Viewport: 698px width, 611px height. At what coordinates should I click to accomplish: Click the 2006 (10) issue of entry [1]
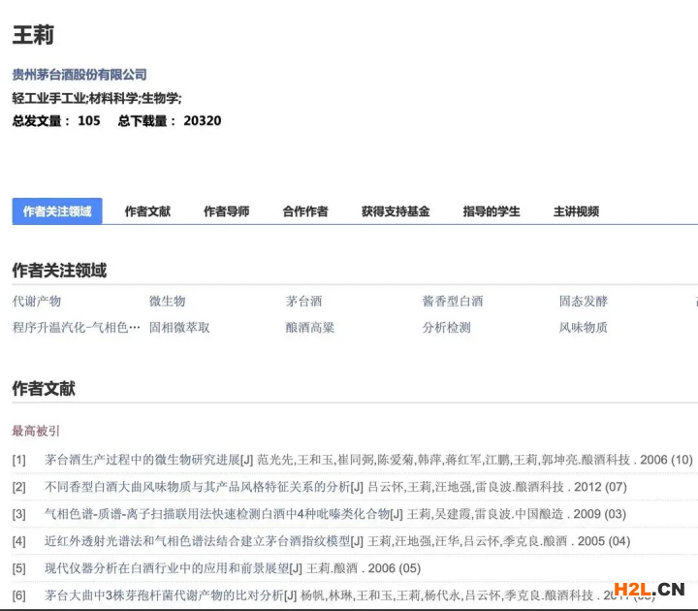666,460
